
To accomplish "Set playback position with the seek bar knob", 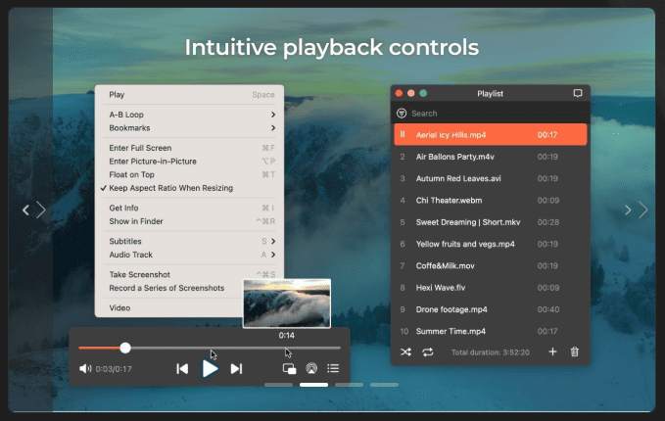I will click(125, 348).
